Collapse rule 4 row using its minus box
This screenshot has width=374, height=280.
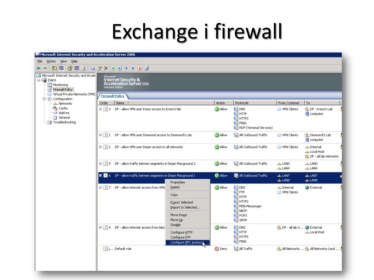click(x=100, y=227)
